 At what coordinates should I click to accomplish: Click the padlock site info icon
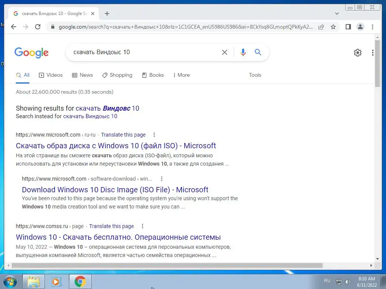[x=52, y=27]
